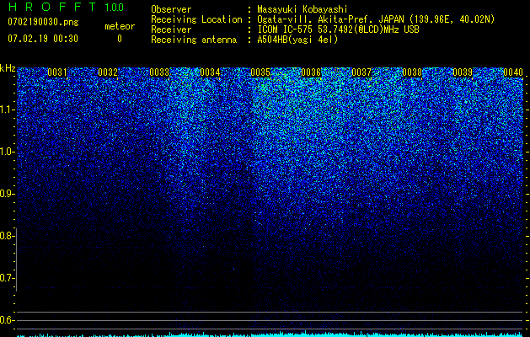Click the 0.6 kHz axis label

[7, 320]
